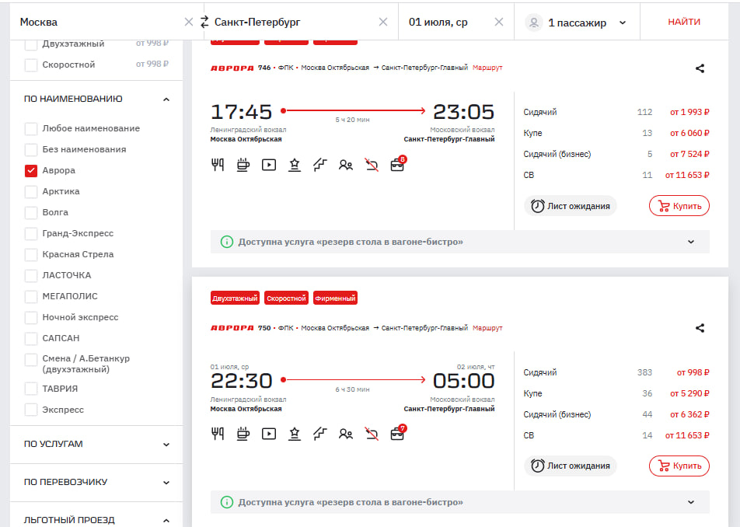740x527 pixels.
Task: Expand the ПО ПЕРЕВОЗЧИКУ section
Action: [166, 483]
